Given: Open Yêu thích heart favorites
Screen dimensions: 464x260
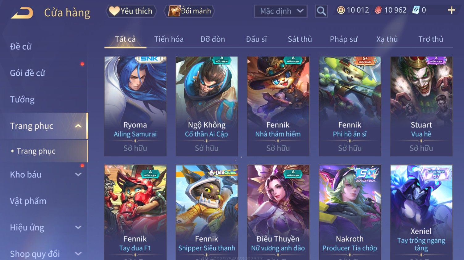Looking at the screenshot, I should click(131, 11).
